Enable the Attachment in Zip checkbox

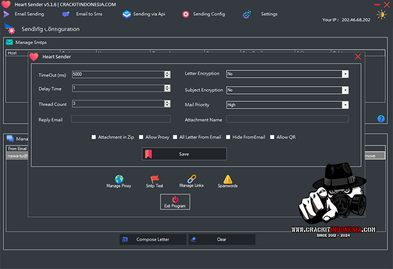tap(94, 137)
